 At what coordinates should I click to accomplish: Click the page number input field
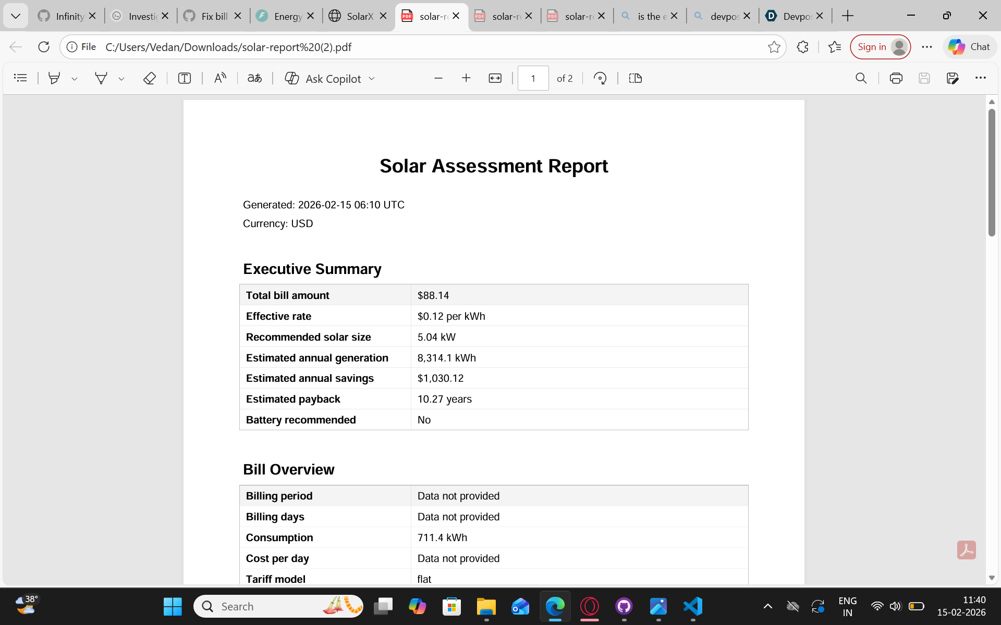pos(533,78)
